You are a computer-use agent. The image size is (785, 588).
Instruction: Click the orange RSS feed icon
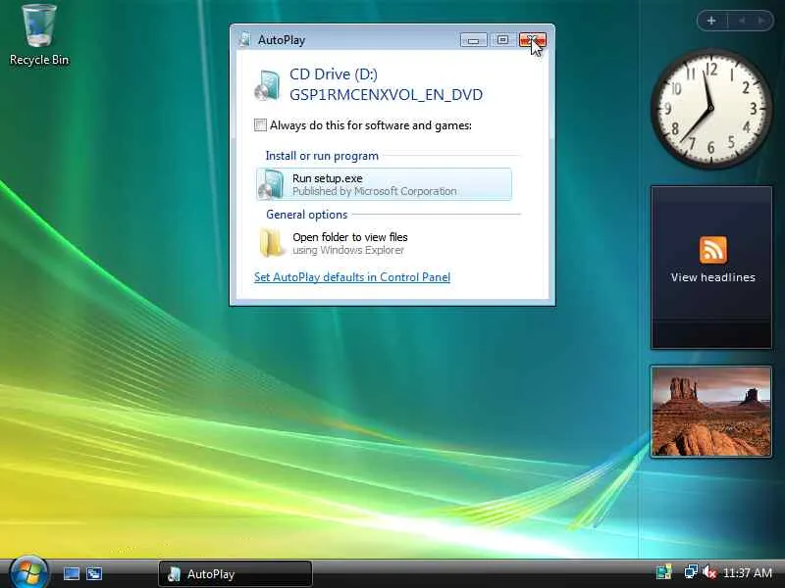713,250
